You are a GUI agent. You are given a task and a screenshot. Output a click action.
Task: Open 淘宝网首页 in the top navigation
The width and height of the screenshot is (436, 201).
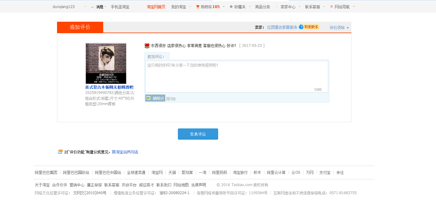[156, 7]
